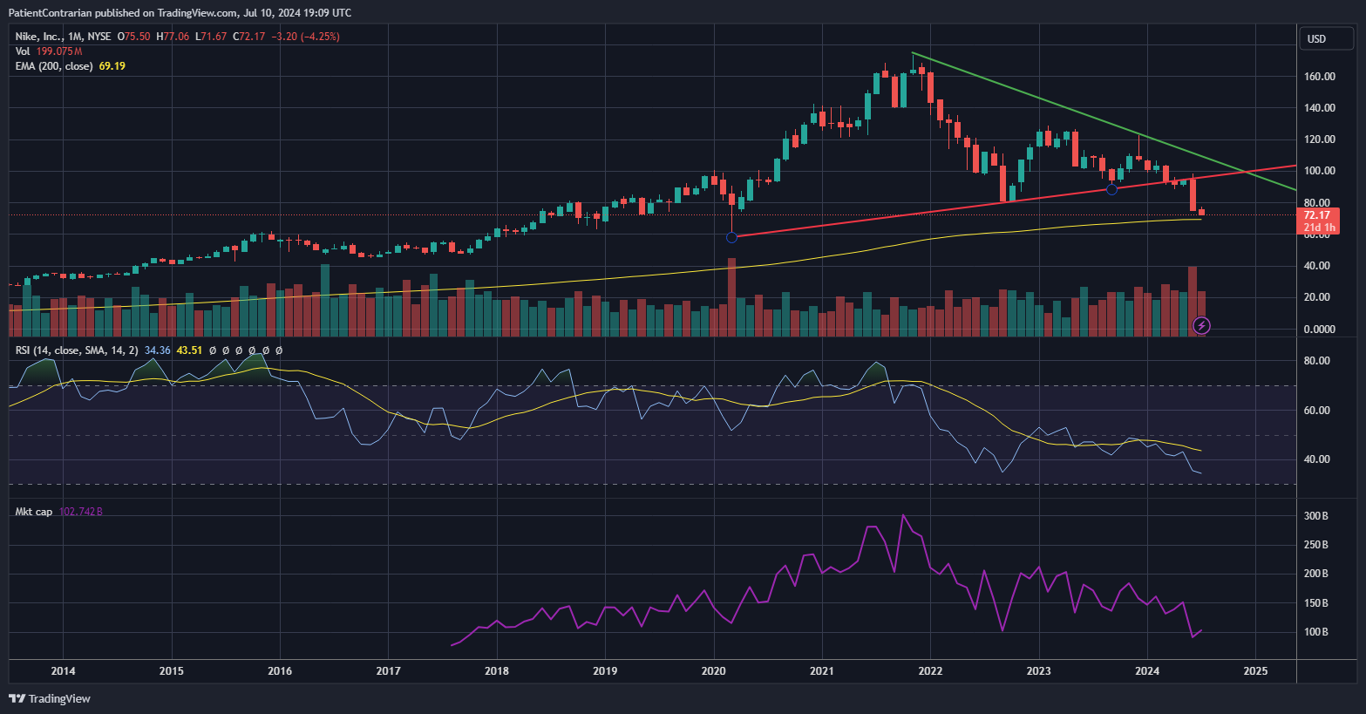Image resolution: width=1366 pixels, height=714 pixels.
Task: Click the blue circle marker on the red trendline near late 2023
Action: 1111,189
